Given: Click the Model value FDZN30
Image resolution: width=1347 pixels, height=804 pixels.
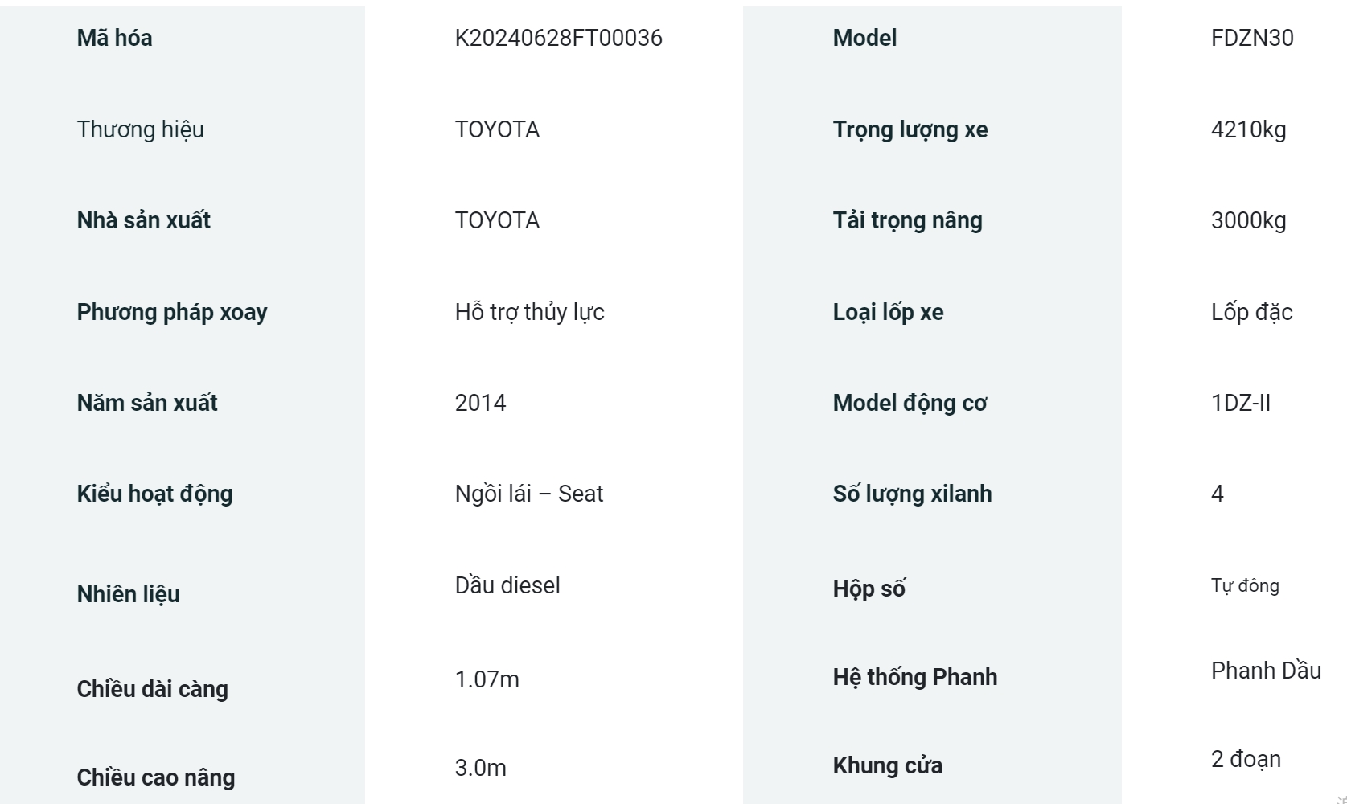Looking at the screenshot, I should pyautogui.click(x=1252, y=38).
